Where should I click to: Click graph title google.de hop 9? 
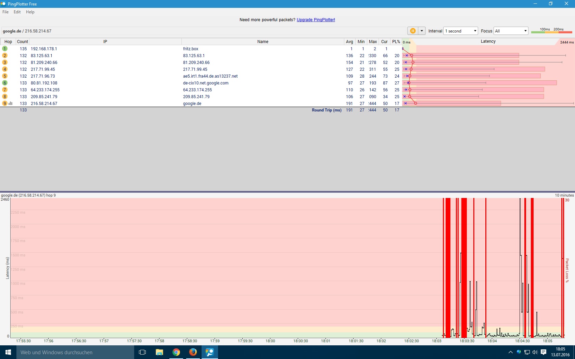[x=28, y=195]
